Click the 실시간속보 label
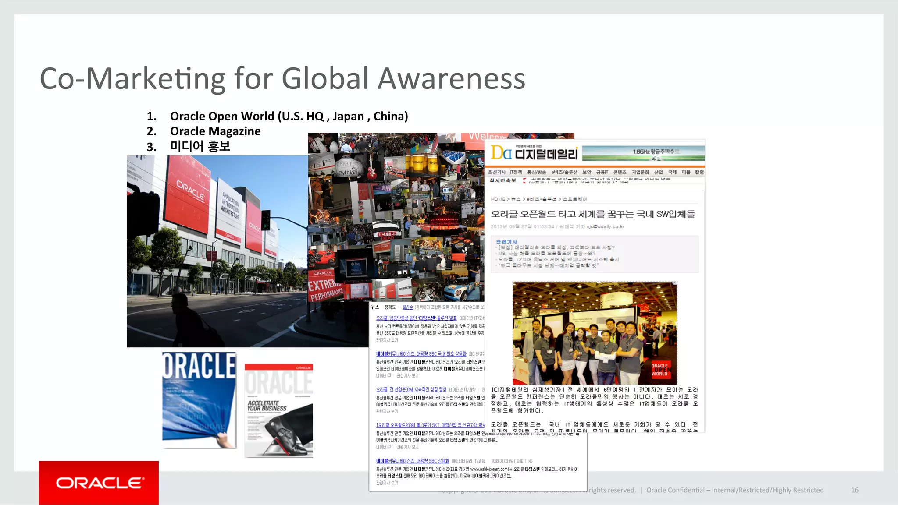 [x=502, y=180]
